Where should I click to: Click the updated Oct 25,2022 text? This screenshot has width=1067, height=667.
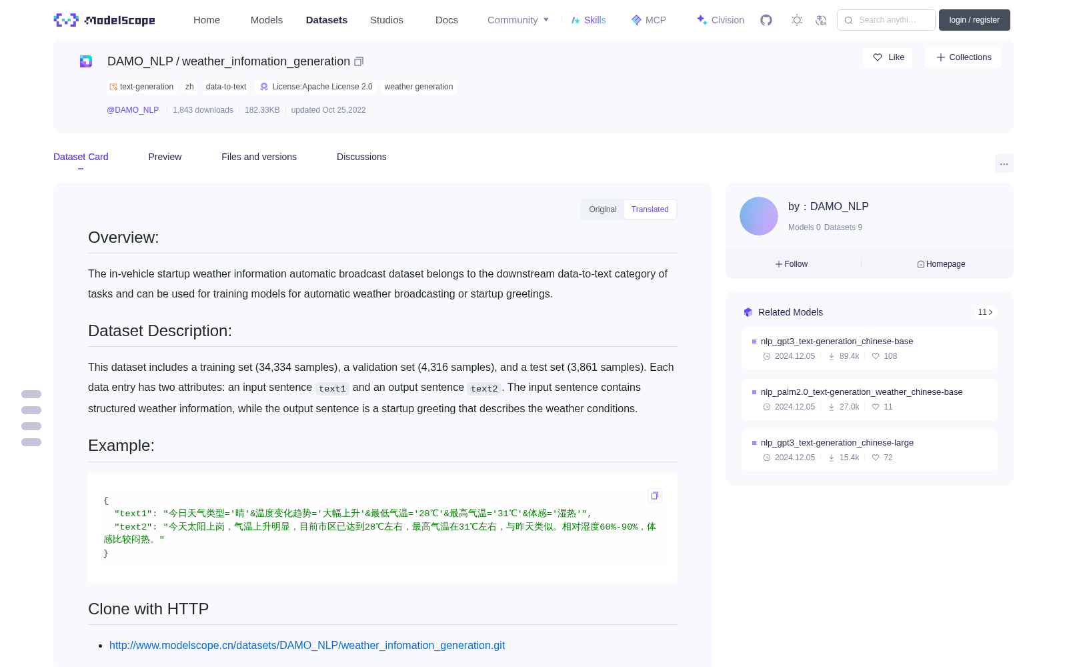tap(328, 110)
